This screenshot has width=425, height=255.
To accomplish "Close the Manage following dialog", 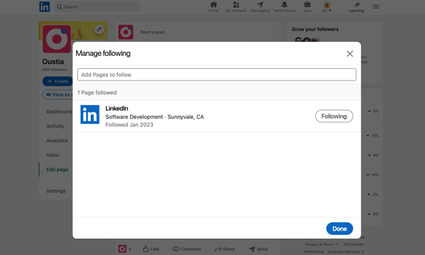I will 350,54.
